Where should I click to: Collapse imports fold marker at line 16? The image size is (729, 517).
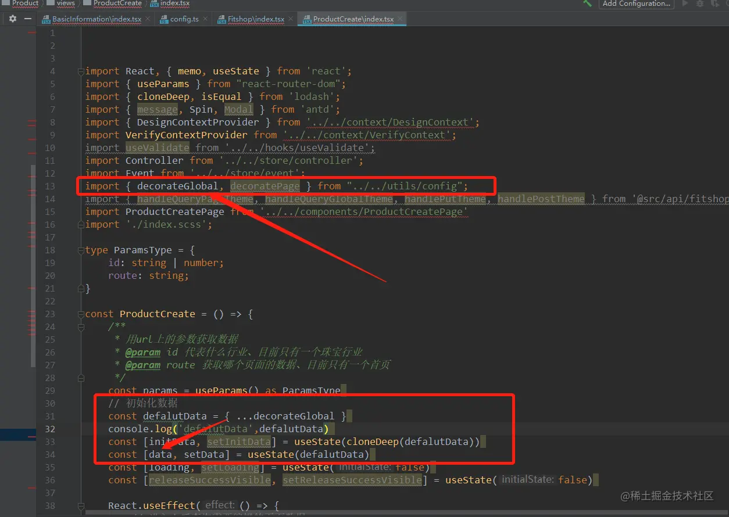[81, 225]
